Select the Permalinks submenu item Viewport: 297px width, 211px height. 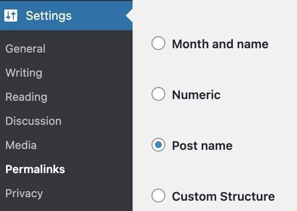(x=35, y=169)
